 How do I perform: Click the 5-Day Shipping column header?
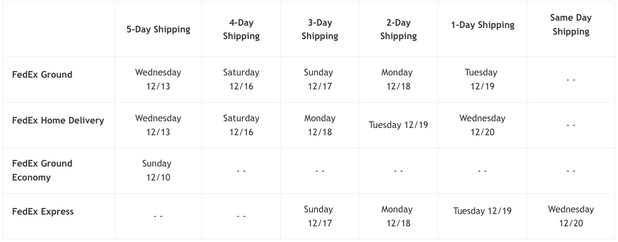click(158, 30)
